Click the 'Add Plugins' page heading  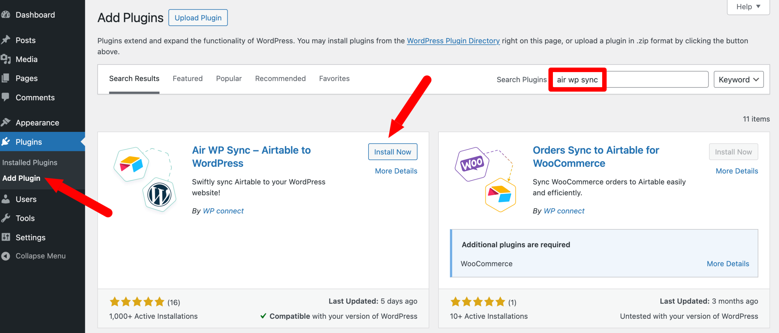(x=130, y=18)
